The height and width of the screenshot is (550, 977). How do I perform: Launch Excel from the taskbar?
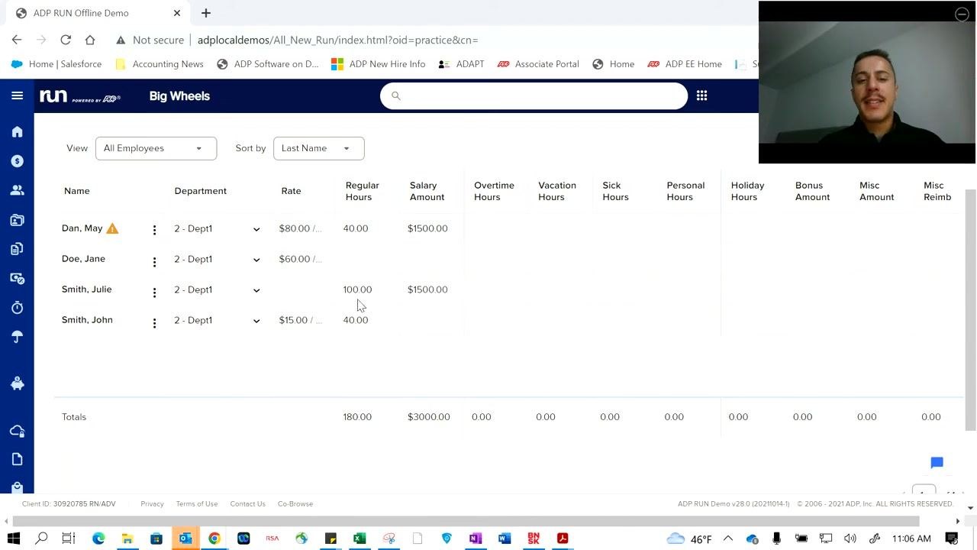pos(360,539)
